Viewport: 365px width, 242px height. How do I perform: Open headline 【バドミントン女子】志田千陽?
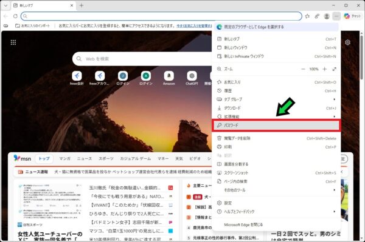[125, 222]
